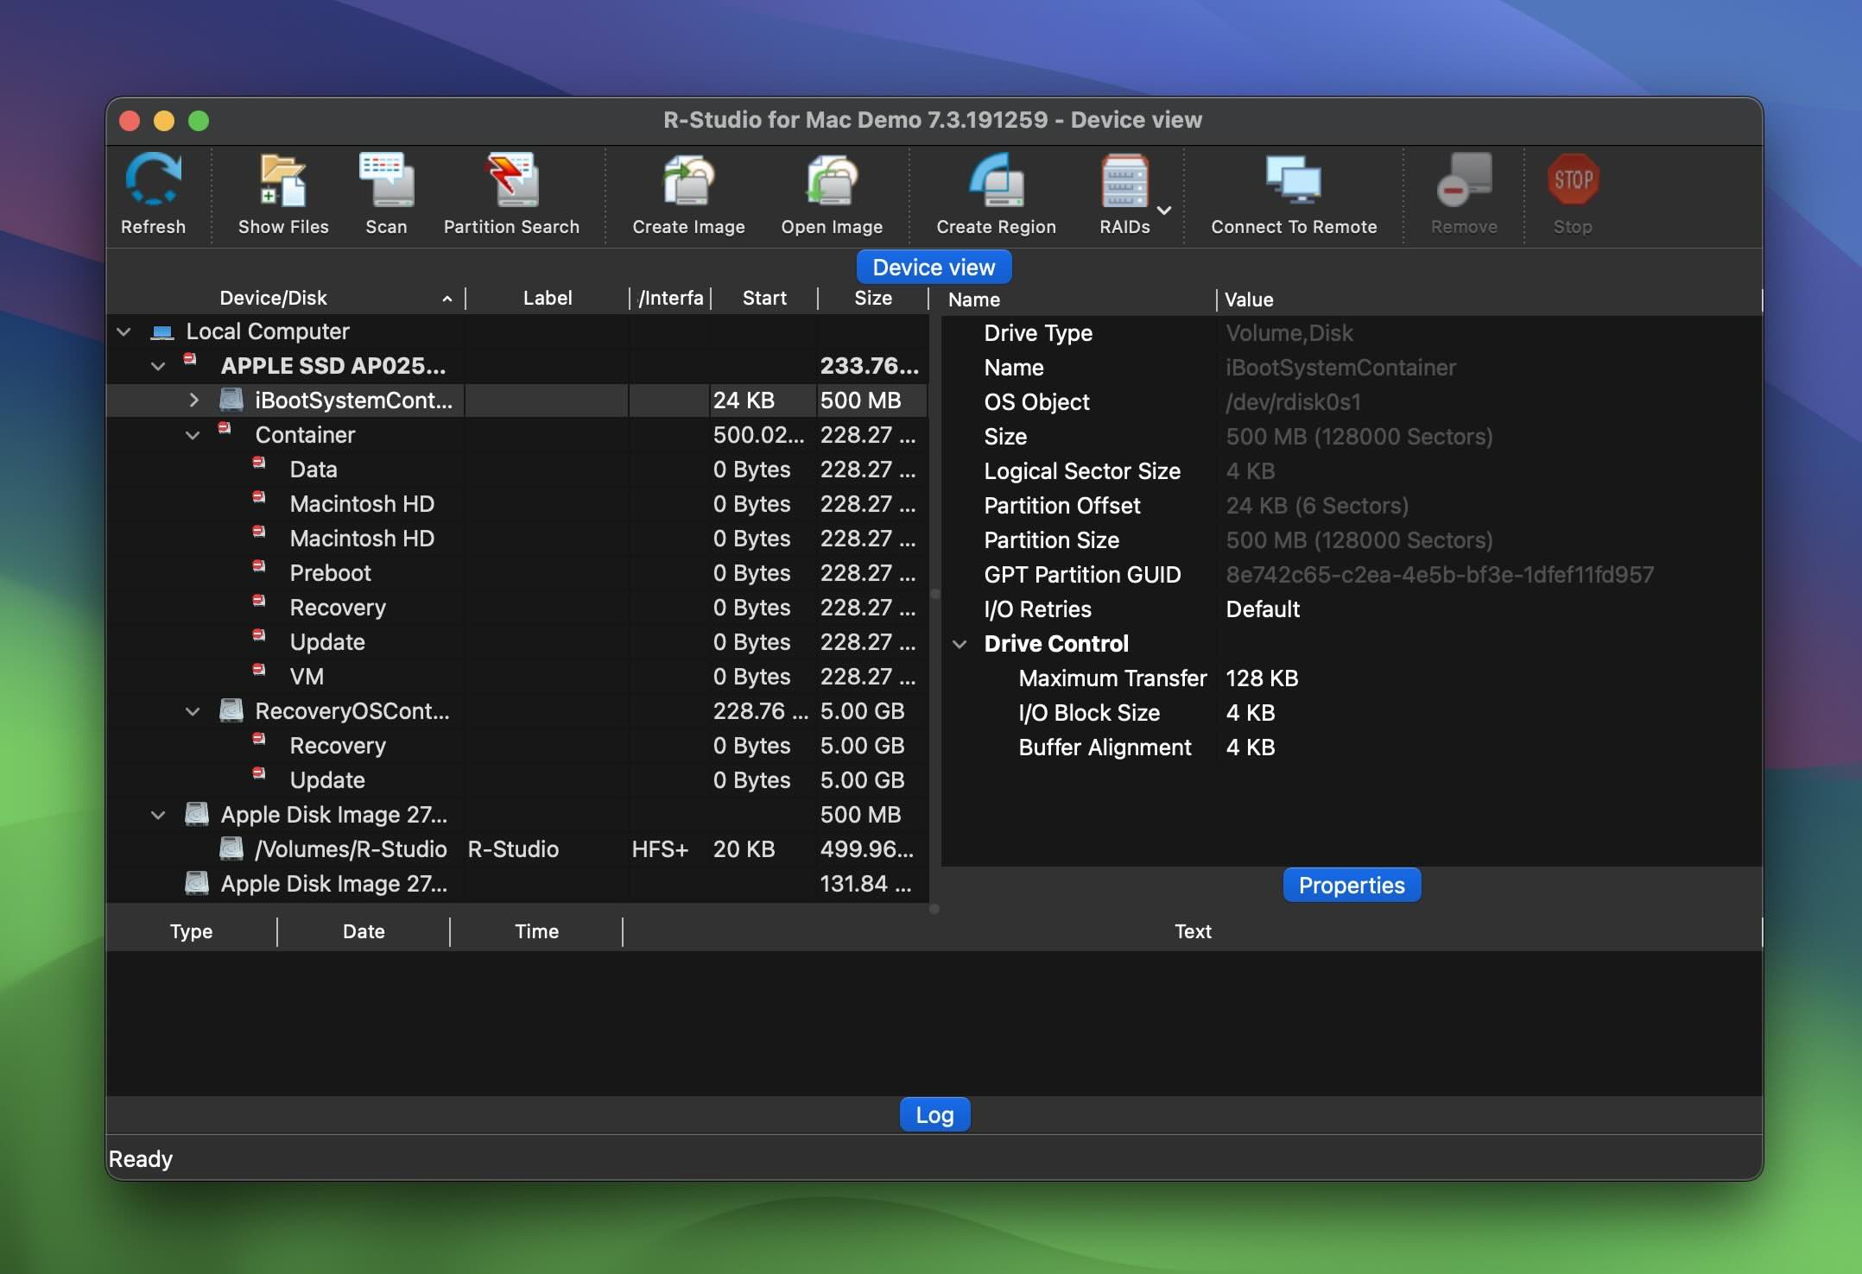Click the Refresh toolbar icon
1862x1274 pixels.
click(x=153, y=180)
